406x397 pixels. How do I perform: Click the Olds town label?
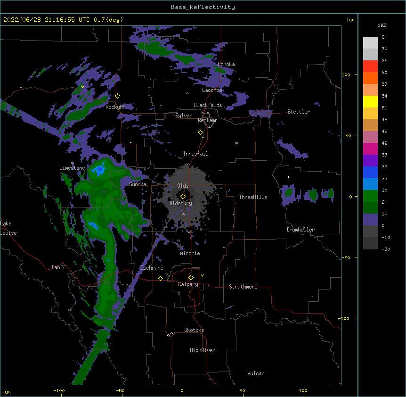[x=183, y=186]
